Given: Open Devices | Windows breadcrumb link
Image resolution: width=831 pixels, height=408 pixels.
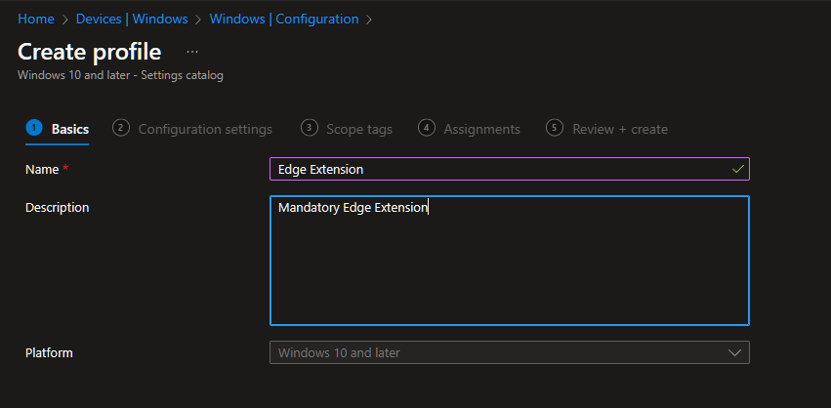Looking at the screenshot, I should [x=134, y=20].
